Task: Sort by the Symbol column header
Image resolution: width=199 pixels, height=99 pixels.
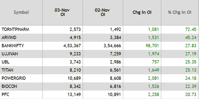Action: [21, 12]
